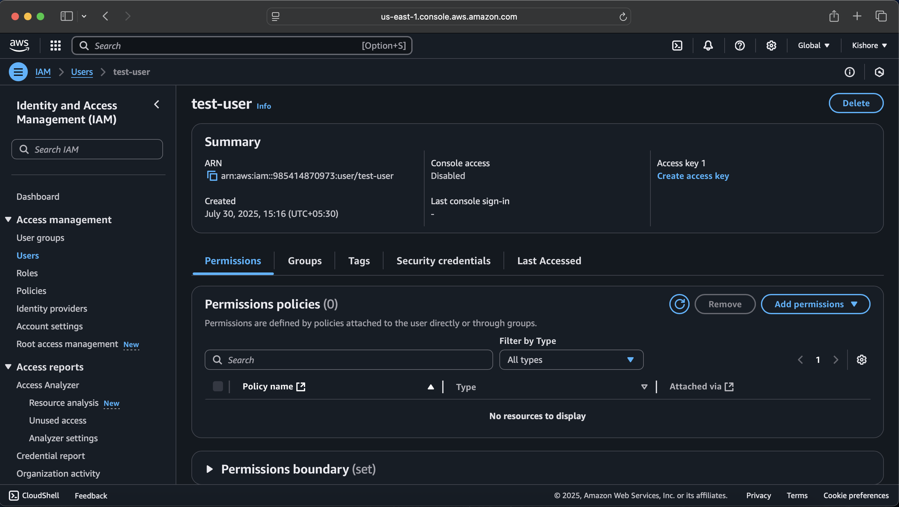This screenshot has width=899, height=507.
Task: Launch CloudShell from the top bar icon
Action: 677,46
